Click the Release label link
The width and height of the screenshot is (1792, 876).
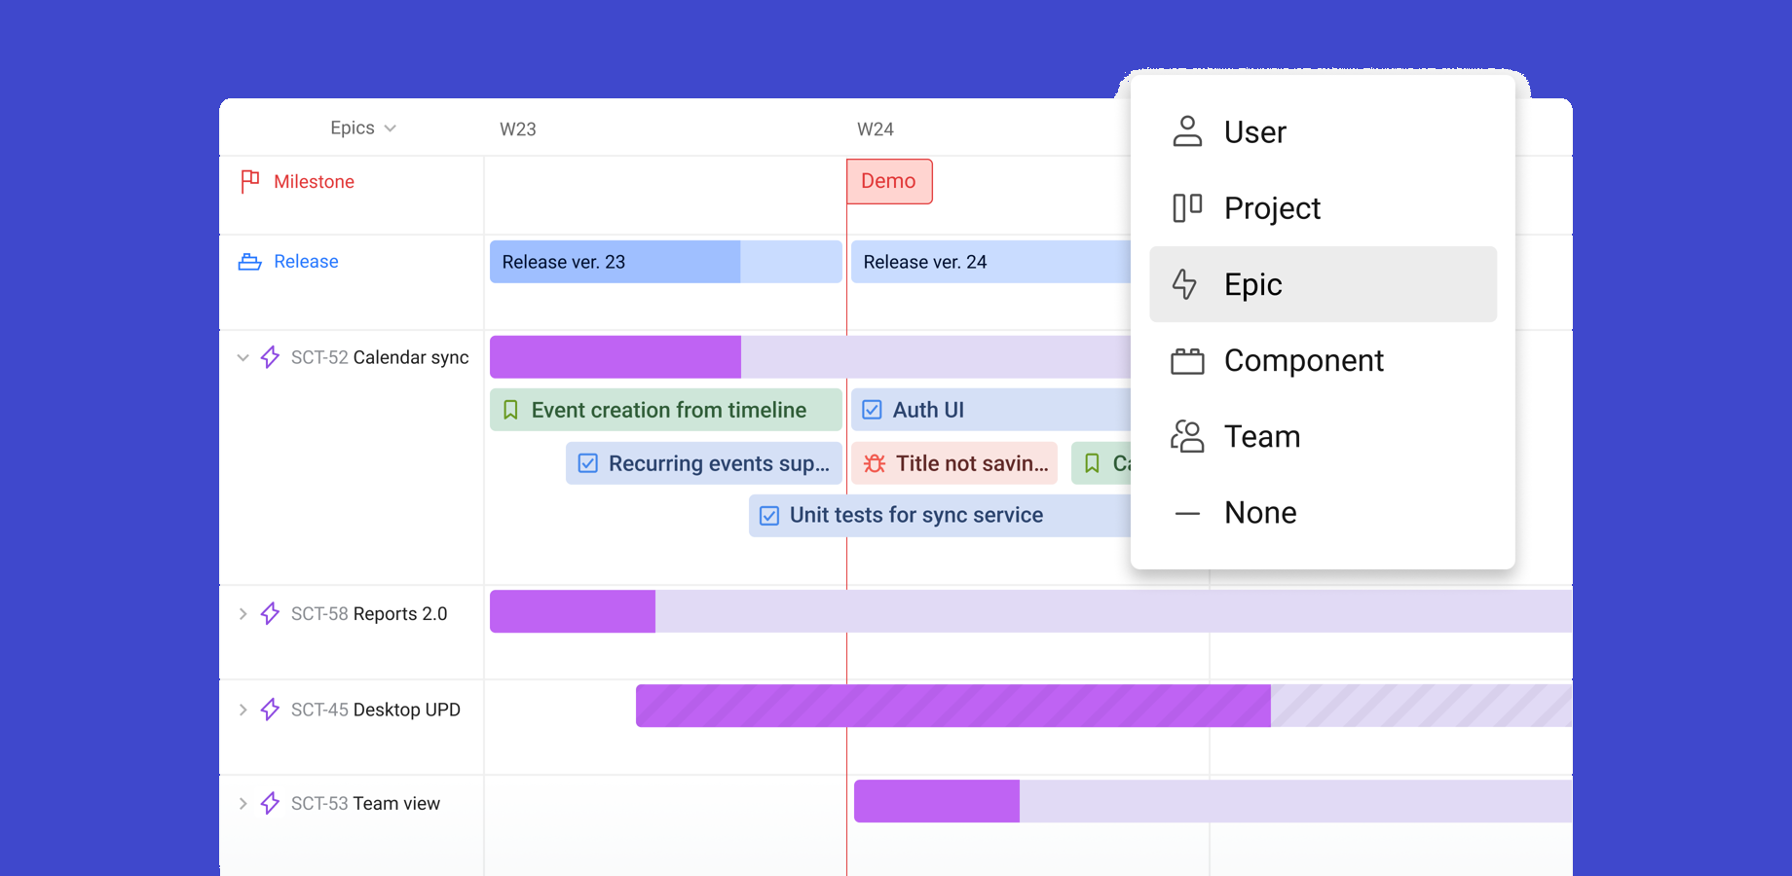tap(306, 261)
